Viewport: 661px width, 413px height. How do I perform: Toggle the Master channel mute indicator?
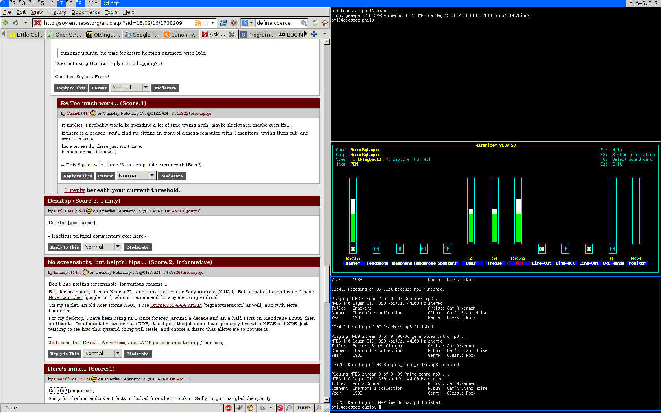[353, 249]
